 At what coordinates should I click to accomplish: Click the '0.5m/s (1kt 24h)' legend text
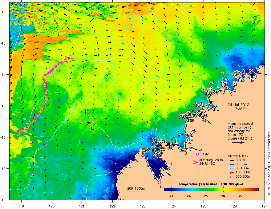240,139
